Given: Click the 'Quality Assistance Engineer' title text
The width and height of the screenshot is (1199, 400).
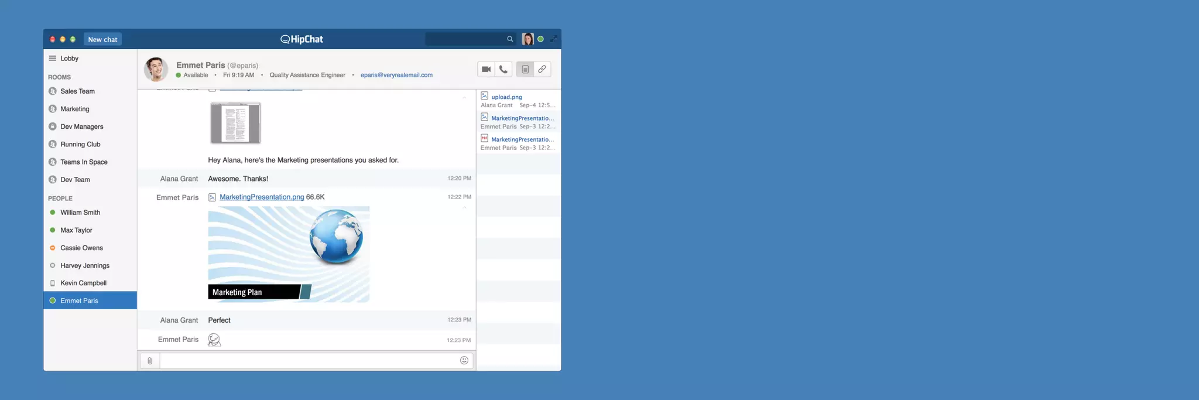Looking at the screenshot, I should [307, 75].
